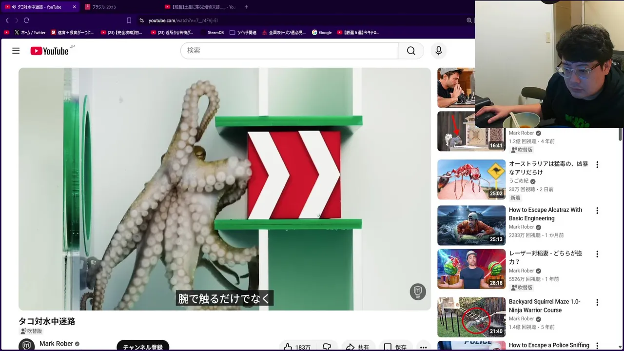Open the 28:18 watermelon video thumbnail
The width and height of the screenshot is (624, 351).
471,269
